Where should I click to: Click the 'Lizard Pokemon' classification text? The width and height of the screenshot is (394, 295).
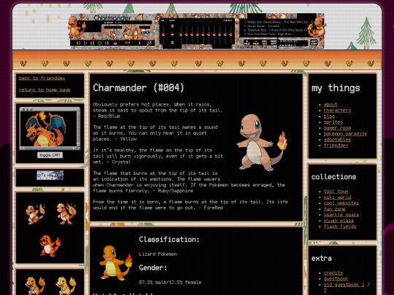coord(158,254)
